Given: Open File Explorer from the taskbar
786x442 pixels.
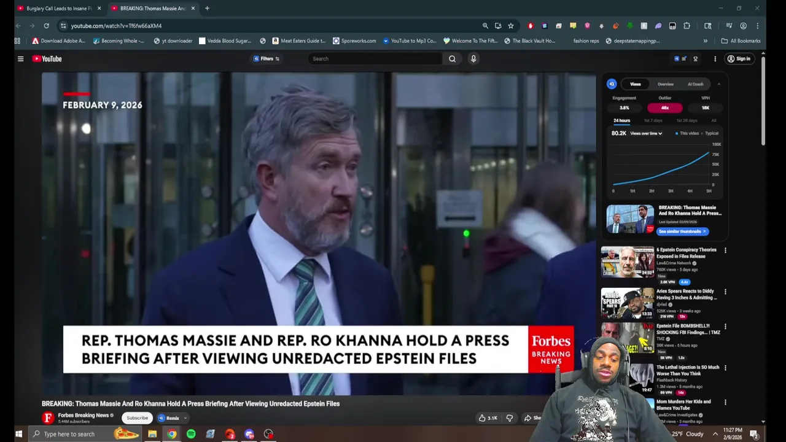Looking at the screenshot, I should pyautogui.click(x=152, y=434).
